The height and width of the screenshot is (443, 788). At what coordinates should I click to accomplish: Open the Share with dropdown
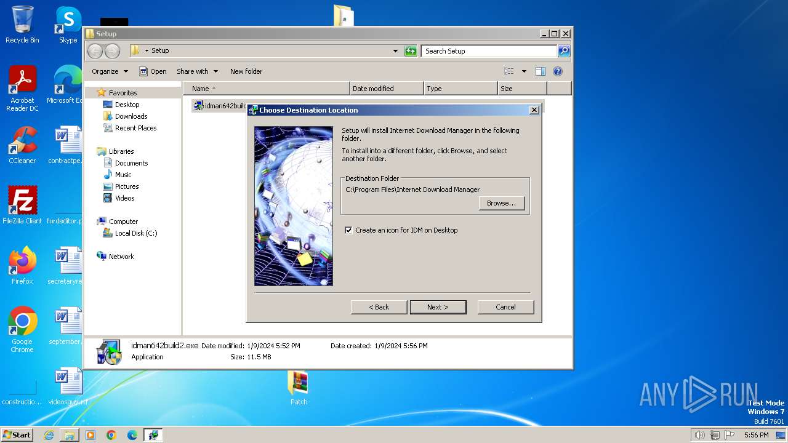[x=196, y=71]
